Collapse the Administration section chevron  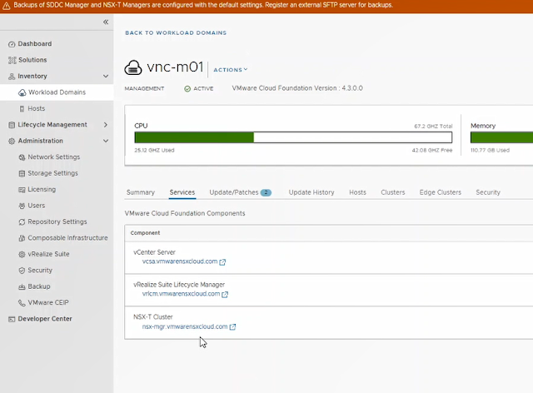[106, 141]
